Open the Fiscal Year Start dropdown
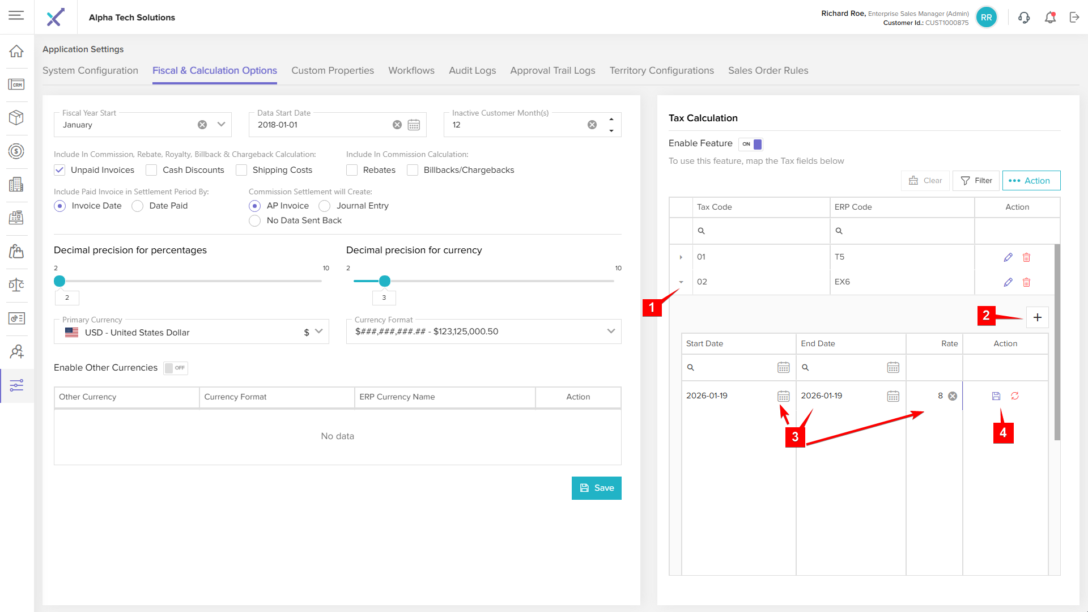 221,125
